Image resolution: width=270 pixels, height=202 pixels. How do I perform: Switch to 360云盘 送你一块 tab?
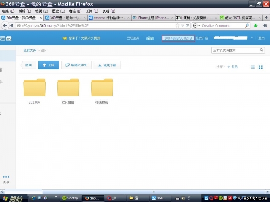[65, 18]
